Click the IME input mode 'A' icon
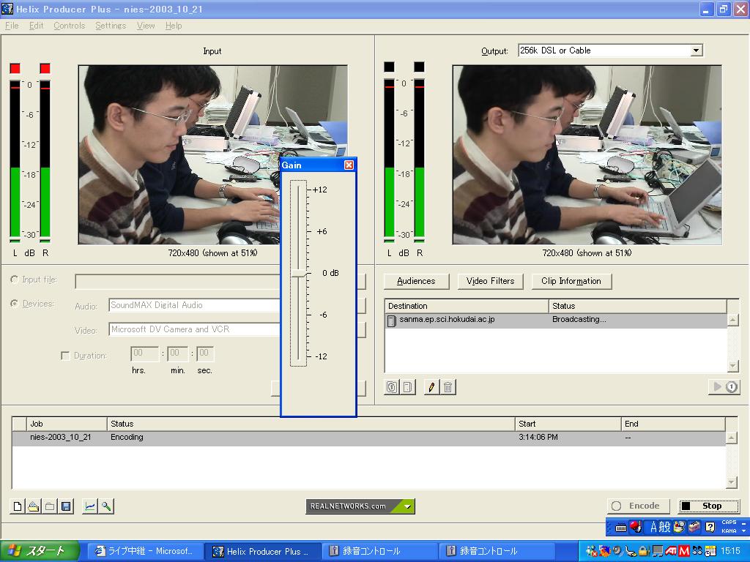The height and width of the screenshot is (562, 750). pyautogui.click(x=653, y=527)
